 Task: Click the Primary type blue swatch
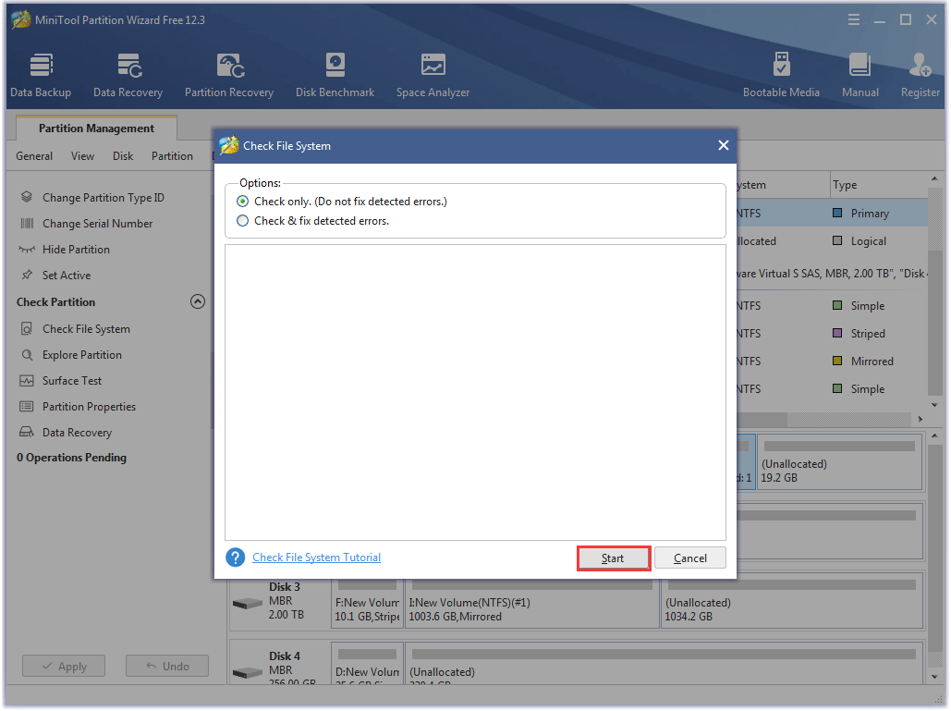[x=837, y=213]
